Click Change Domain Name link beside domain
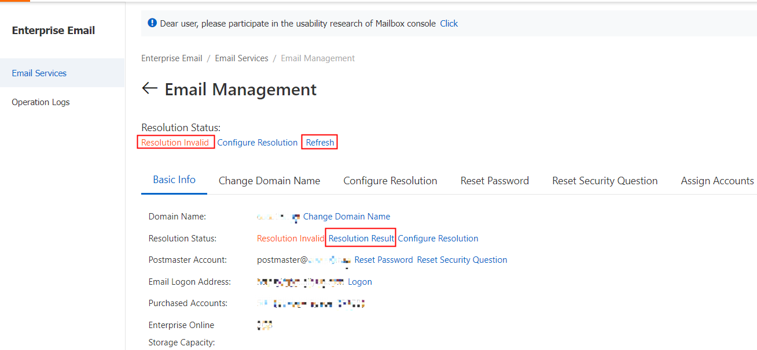This screenshot has width=757, height=350. click(347, 217)
